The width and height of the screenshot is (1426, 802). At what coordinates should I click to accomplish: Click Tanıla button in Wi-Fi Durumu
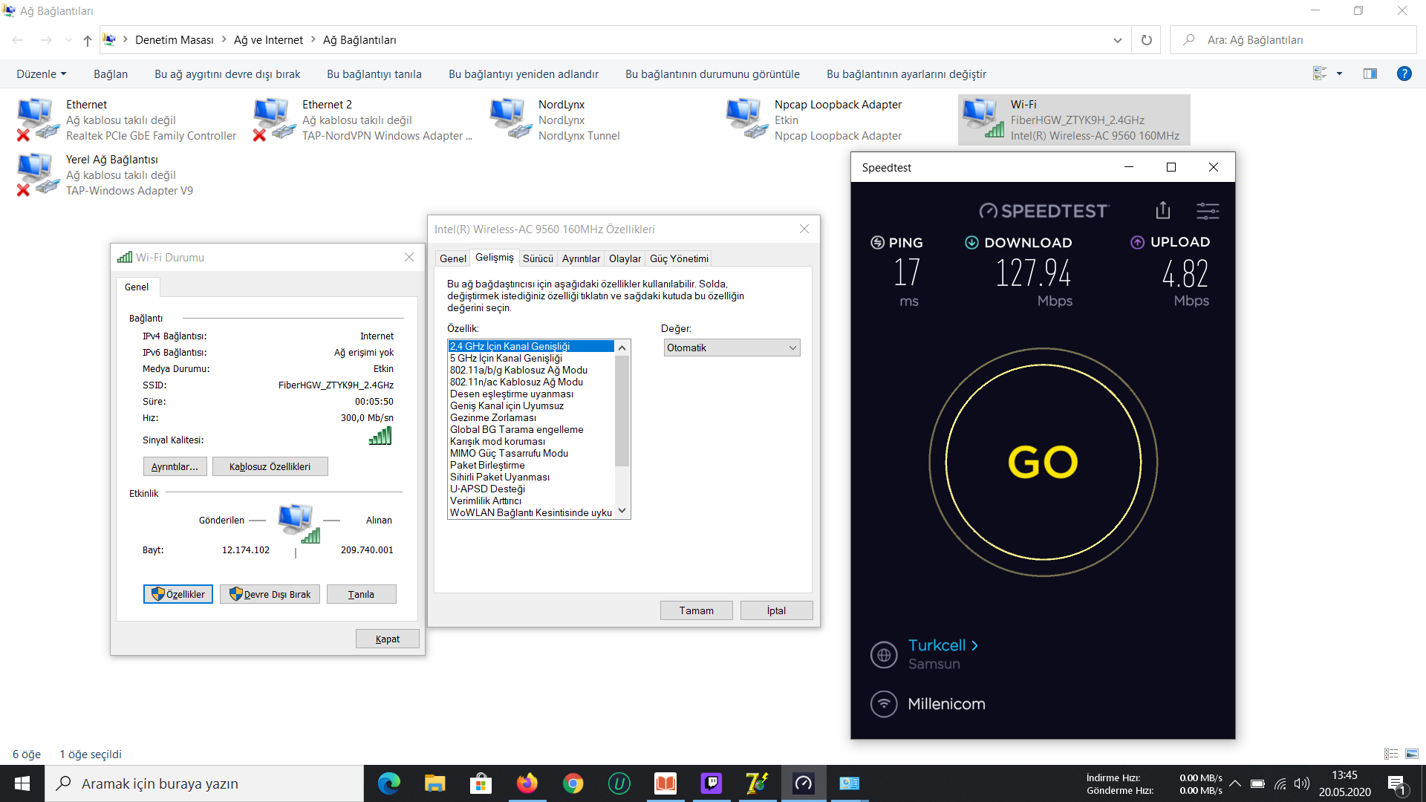pos(362,594)
